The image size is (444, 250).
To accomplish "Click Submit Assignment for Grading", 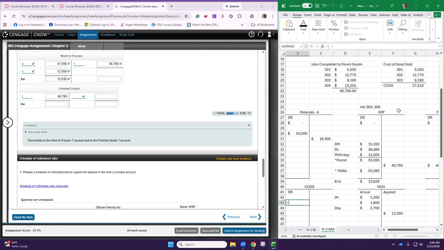I will pyautogui.click(x=244, y=231).
